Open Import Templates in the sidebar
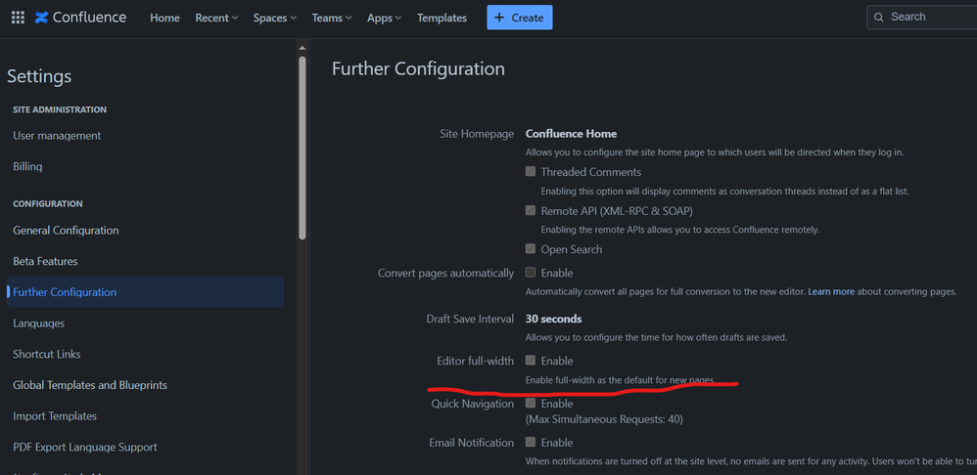This screenshot has width=977, height=475. click(55, 416)
